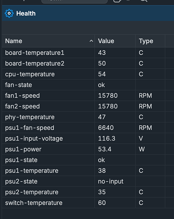Click the RPM type of psu1-fan-speed
This screenshot has width=174, height=219.
click(146, 128)
